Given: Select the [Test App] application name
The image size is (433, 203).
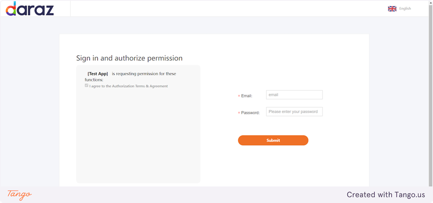Looking at the screenshot, I should (97, 74).
